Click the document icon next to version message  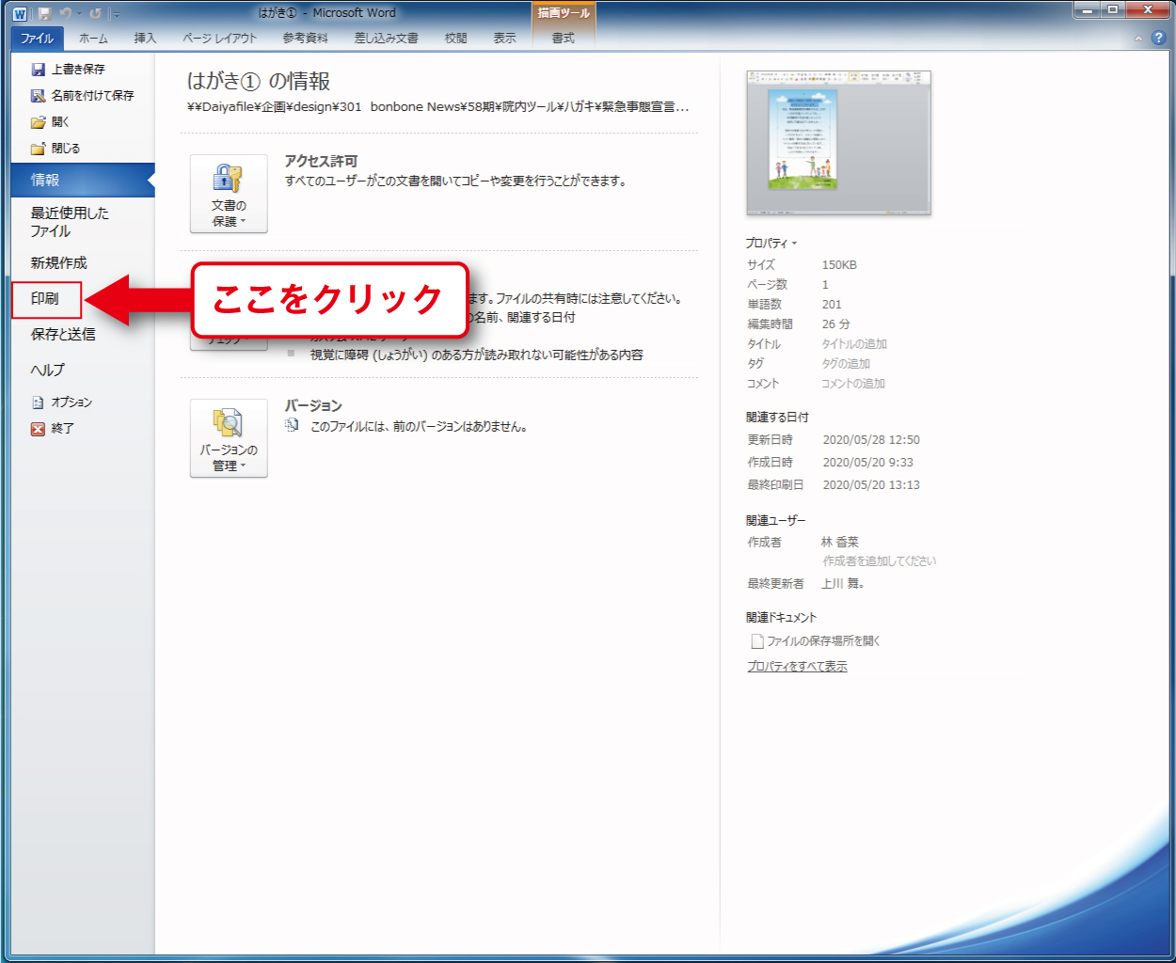pos(293,426)
